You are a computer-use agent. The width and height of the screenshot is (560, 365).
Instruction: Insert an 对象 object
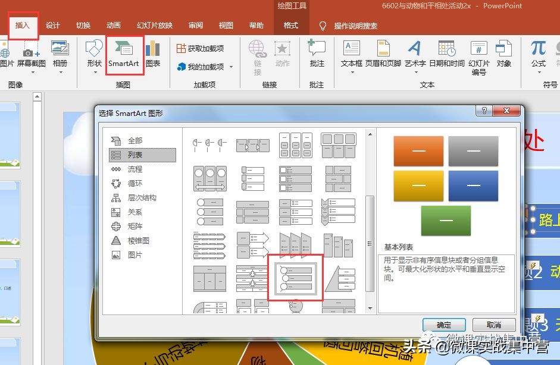tap(503, 54)
